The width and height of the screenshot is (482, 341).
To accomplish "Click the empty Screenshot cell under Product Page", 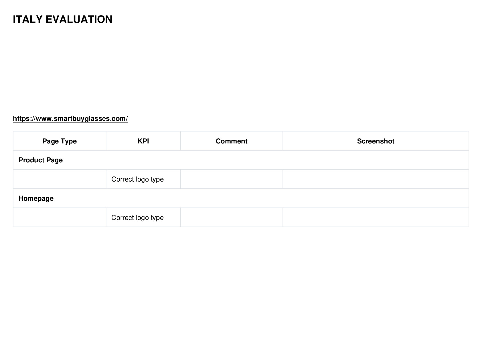I will 376,179.
